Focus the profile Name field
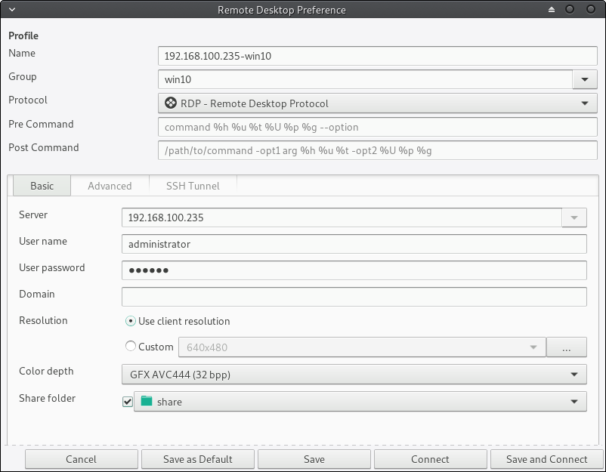Screen dimensions: 606x472 point(378,56)
